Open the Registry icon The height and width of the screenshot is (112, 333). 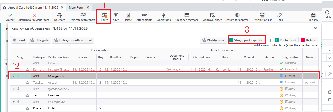313,15
